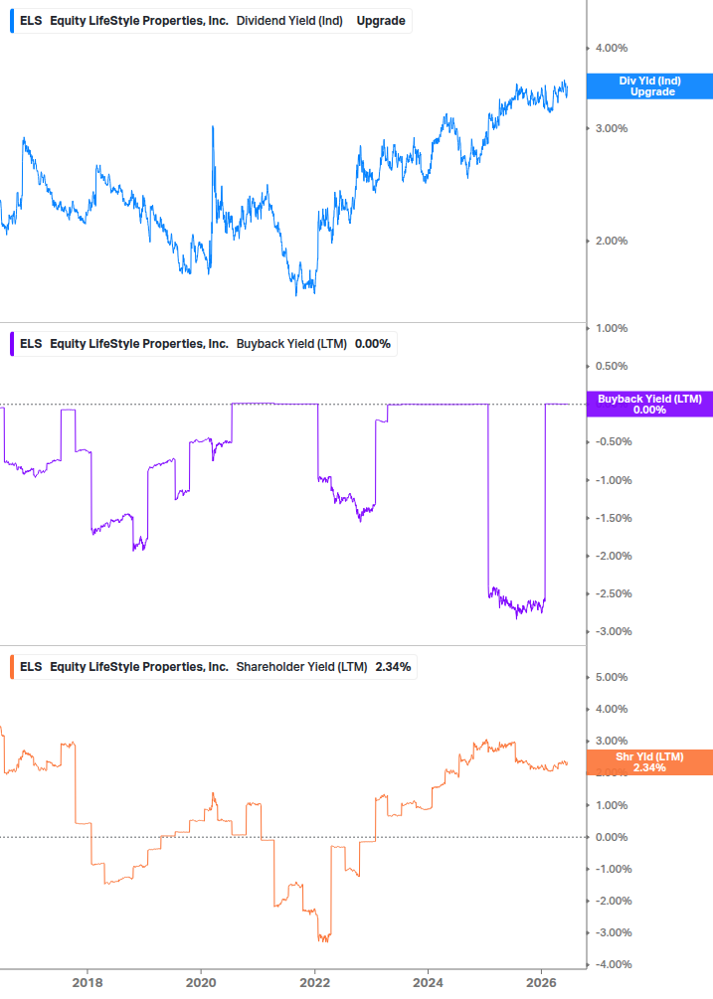
Task: Click the ELS ticker in the shareholder yield legend
Action: (31, 667)
